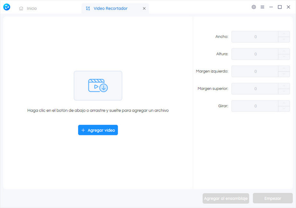The width and height of the screenshot is (296, 208).
Task: Open the hamburger menu icon
Action: [262, 7]
